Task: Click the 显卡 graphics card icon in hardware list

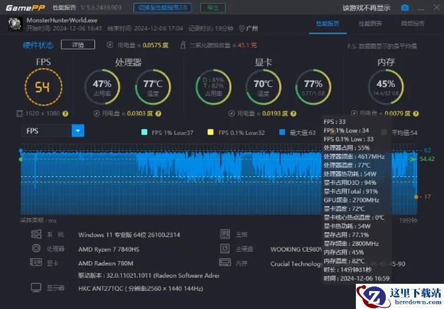Action: click(x=36, y=263)
